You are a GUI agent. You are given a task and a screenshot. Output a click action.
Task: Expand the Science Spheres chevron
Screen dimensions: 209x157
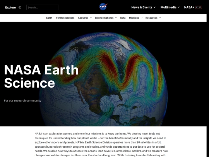click(x=116, y=18)
